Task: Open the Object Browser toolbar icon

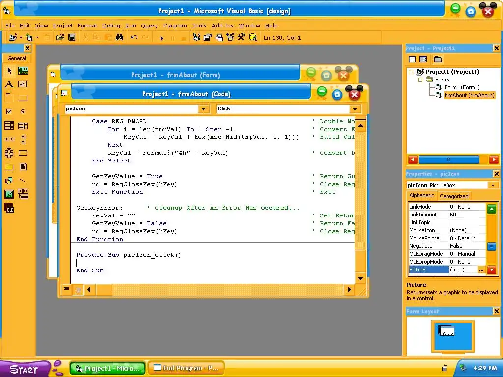Action: point(230,37)
